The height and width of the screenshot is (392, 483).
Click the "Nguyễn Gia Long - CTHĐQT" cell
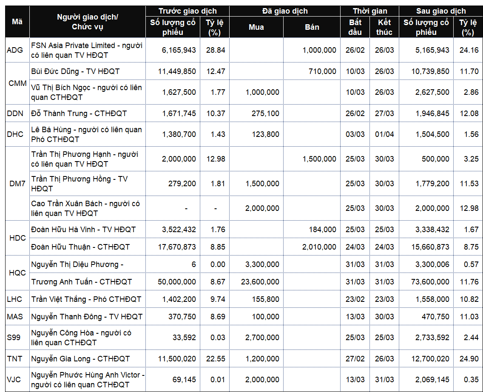coord(80,359)
